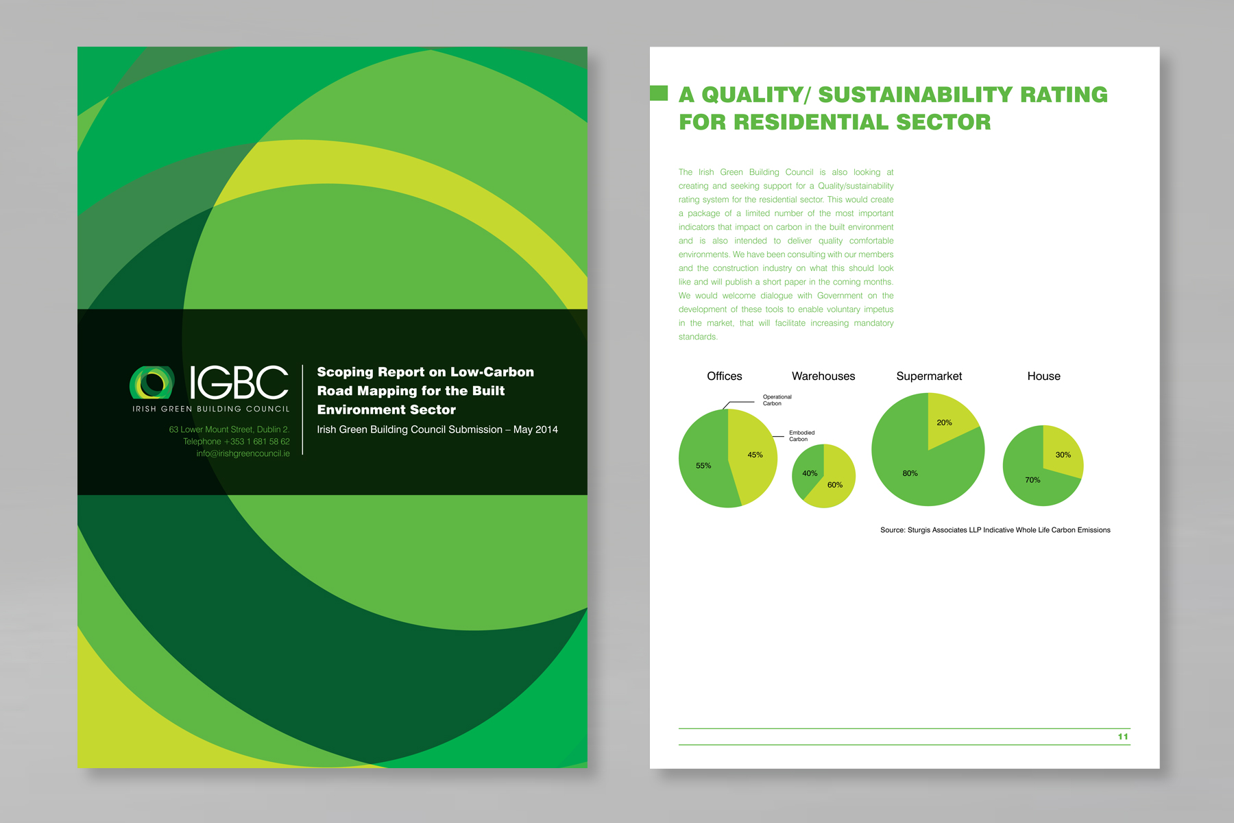Image resolution: width=1234 pixels, height=823 pixels.
Task: Select the telephone number +353 1 681 58 62
Action: click(x=236, y=442)
